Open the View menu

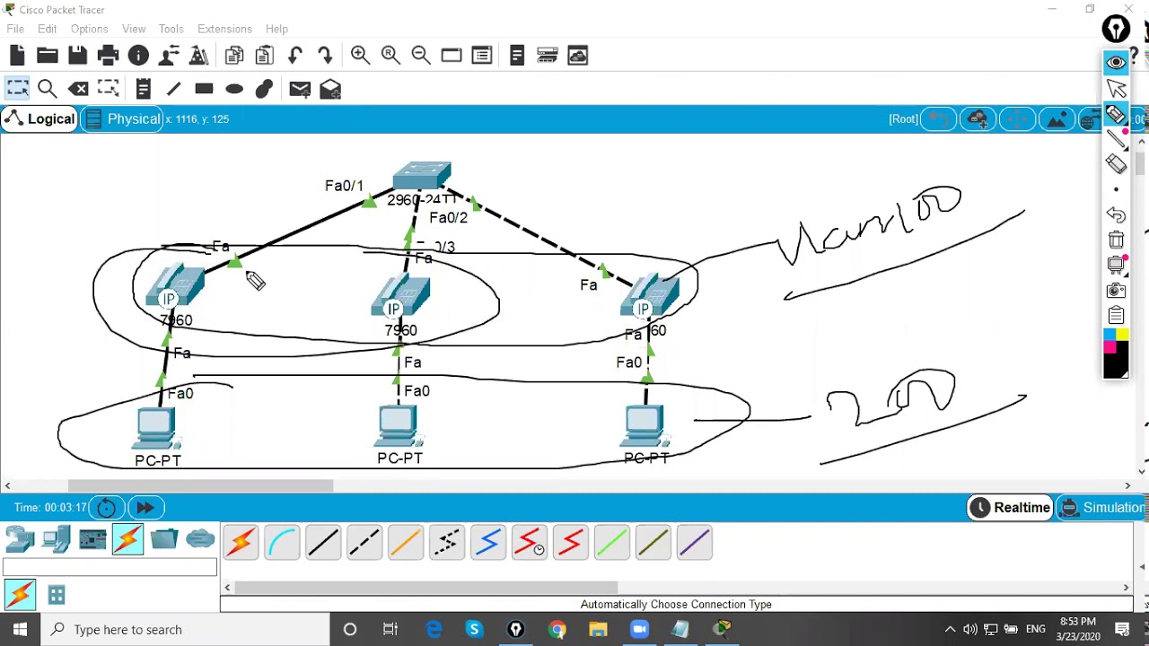point(134,29)
